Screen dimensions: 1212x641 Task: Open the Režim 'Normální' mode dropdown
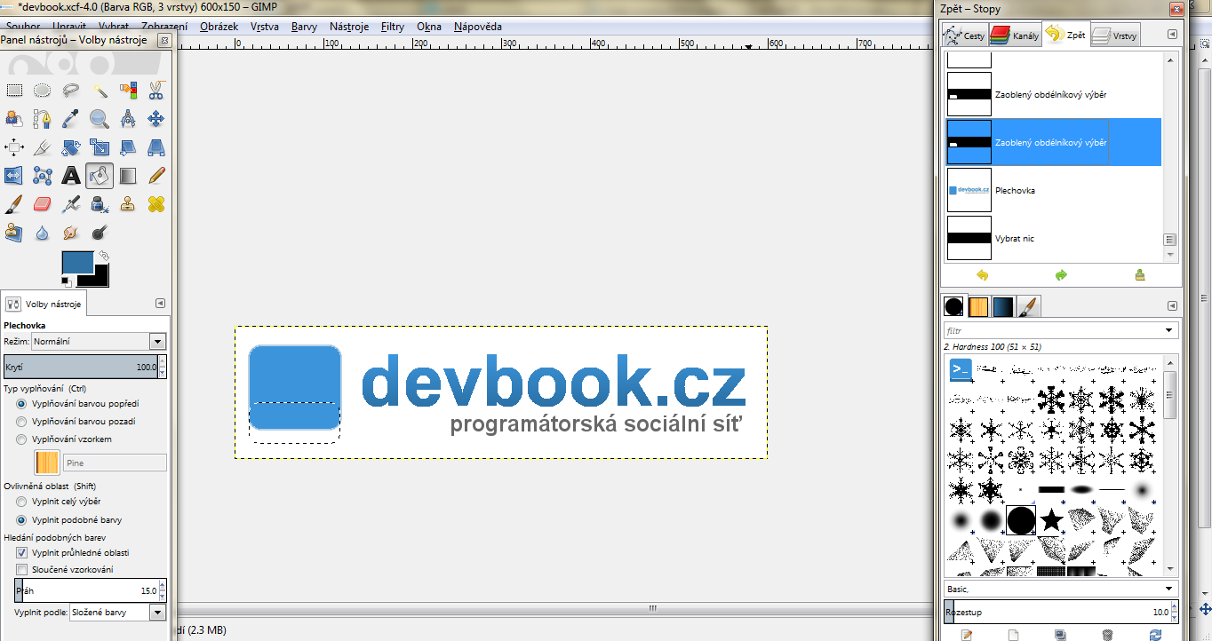(x=99, y=341)
